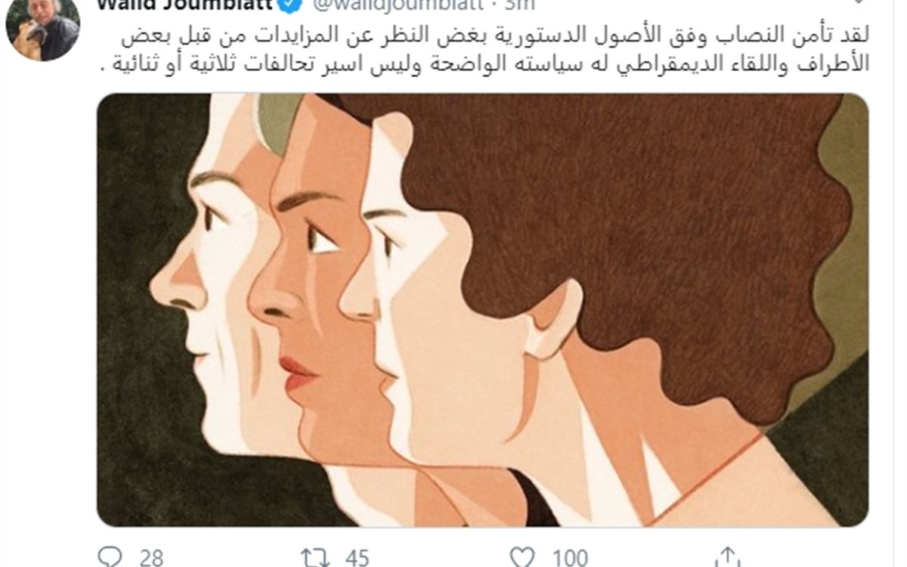Click the middle face's red lips
The height and width of the screenshot is (567, 907).
click(x=299, y=372)
